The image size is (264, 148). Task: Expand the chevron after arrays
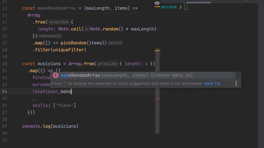pyautogui.click(x=181, y=7)
